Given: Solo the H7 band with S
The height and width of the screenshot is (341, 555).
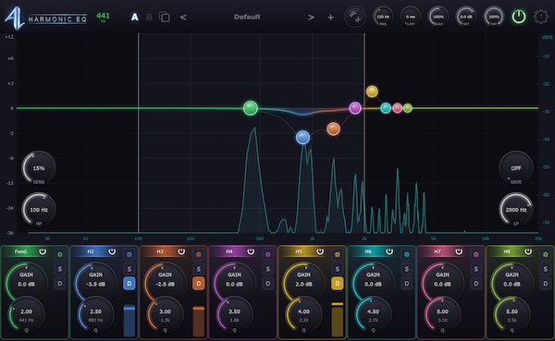Looking at the screenshot, I should (476, 269).
